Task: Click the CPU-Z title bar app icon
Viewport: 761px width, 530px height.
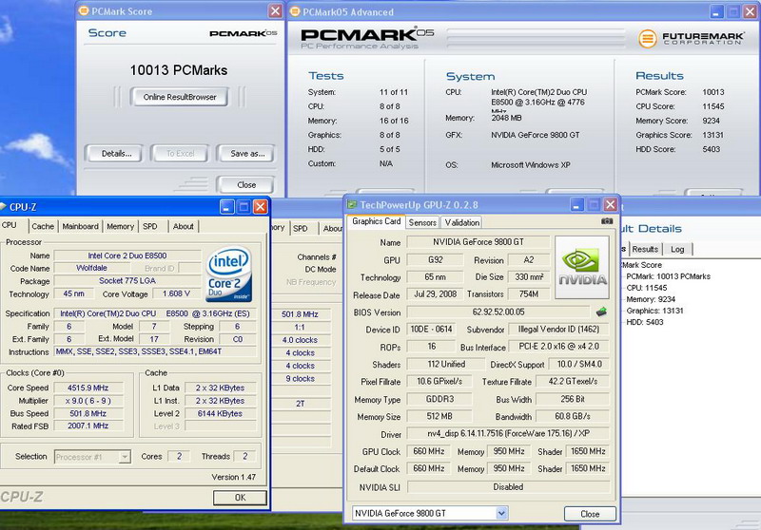Action: (x=3, y=207)
